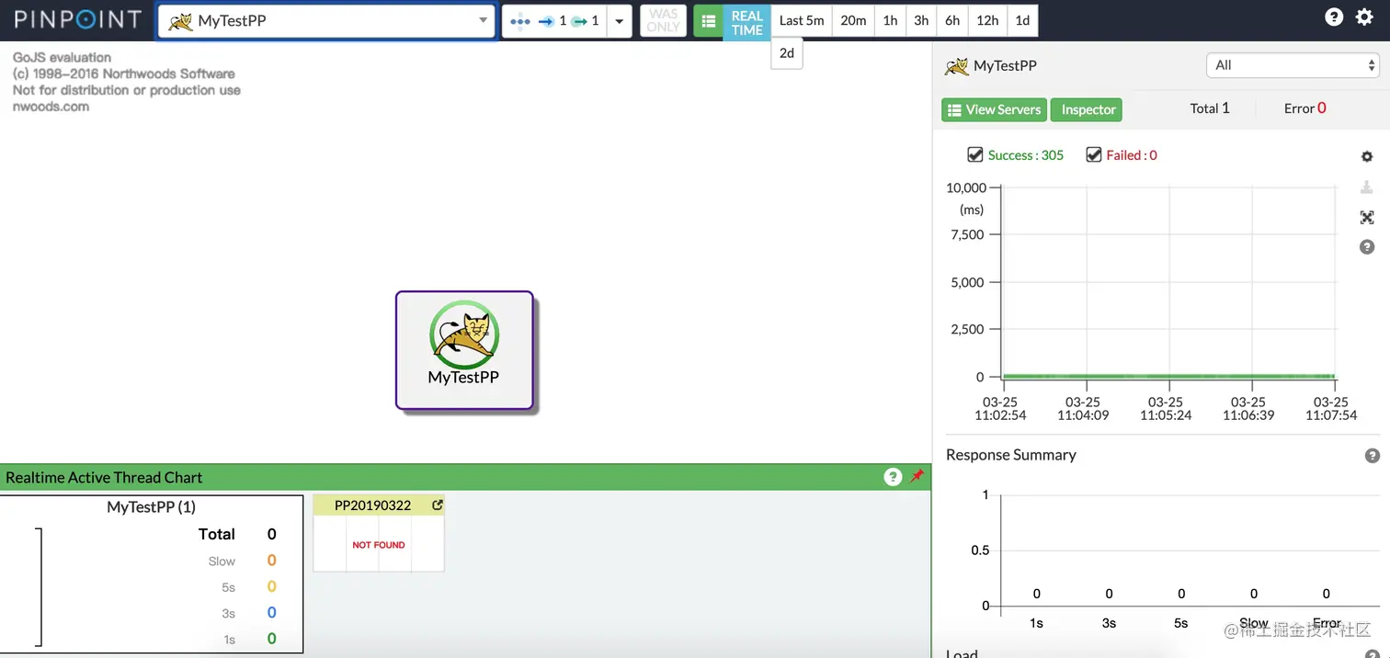The image size is (1390, 658).
Task: Click the Response Summary help icon
Action: (x=1373, y=456)
